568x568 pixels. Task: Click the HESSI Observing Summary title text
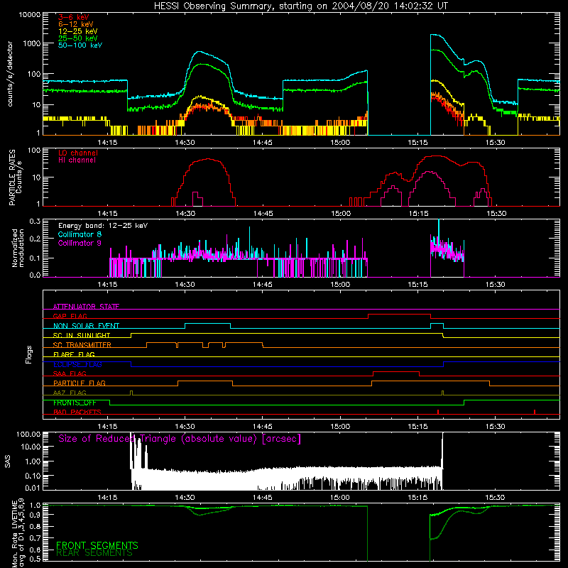[x=300, y=6]
